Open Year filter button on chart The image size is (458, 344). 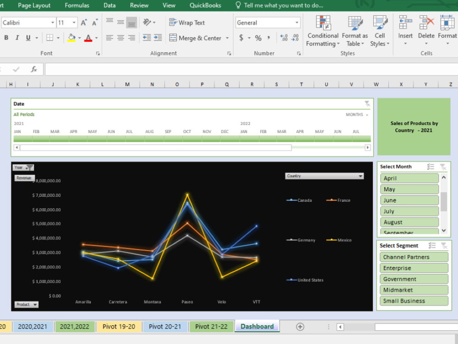pyautogui.click(x=23, y=167)
